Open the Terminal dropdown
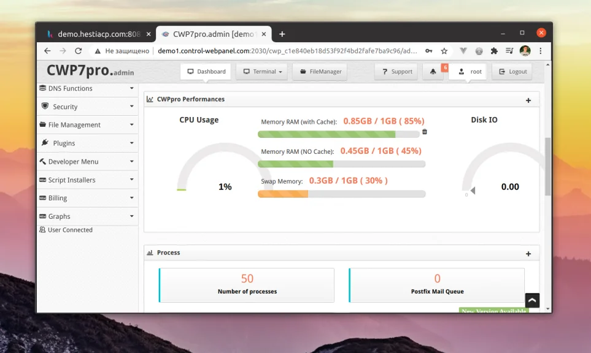Image resolution: width=591 pixels, height=353 pixels. pos(261,71)
